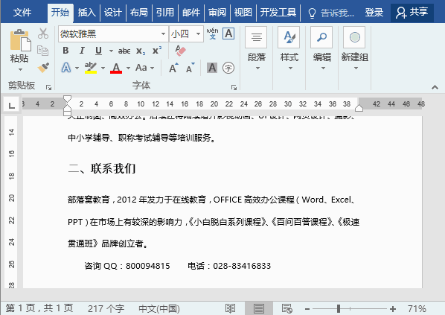Open the Change Case Aa dropdown
The image size is (445, 315).
point(145,68)
